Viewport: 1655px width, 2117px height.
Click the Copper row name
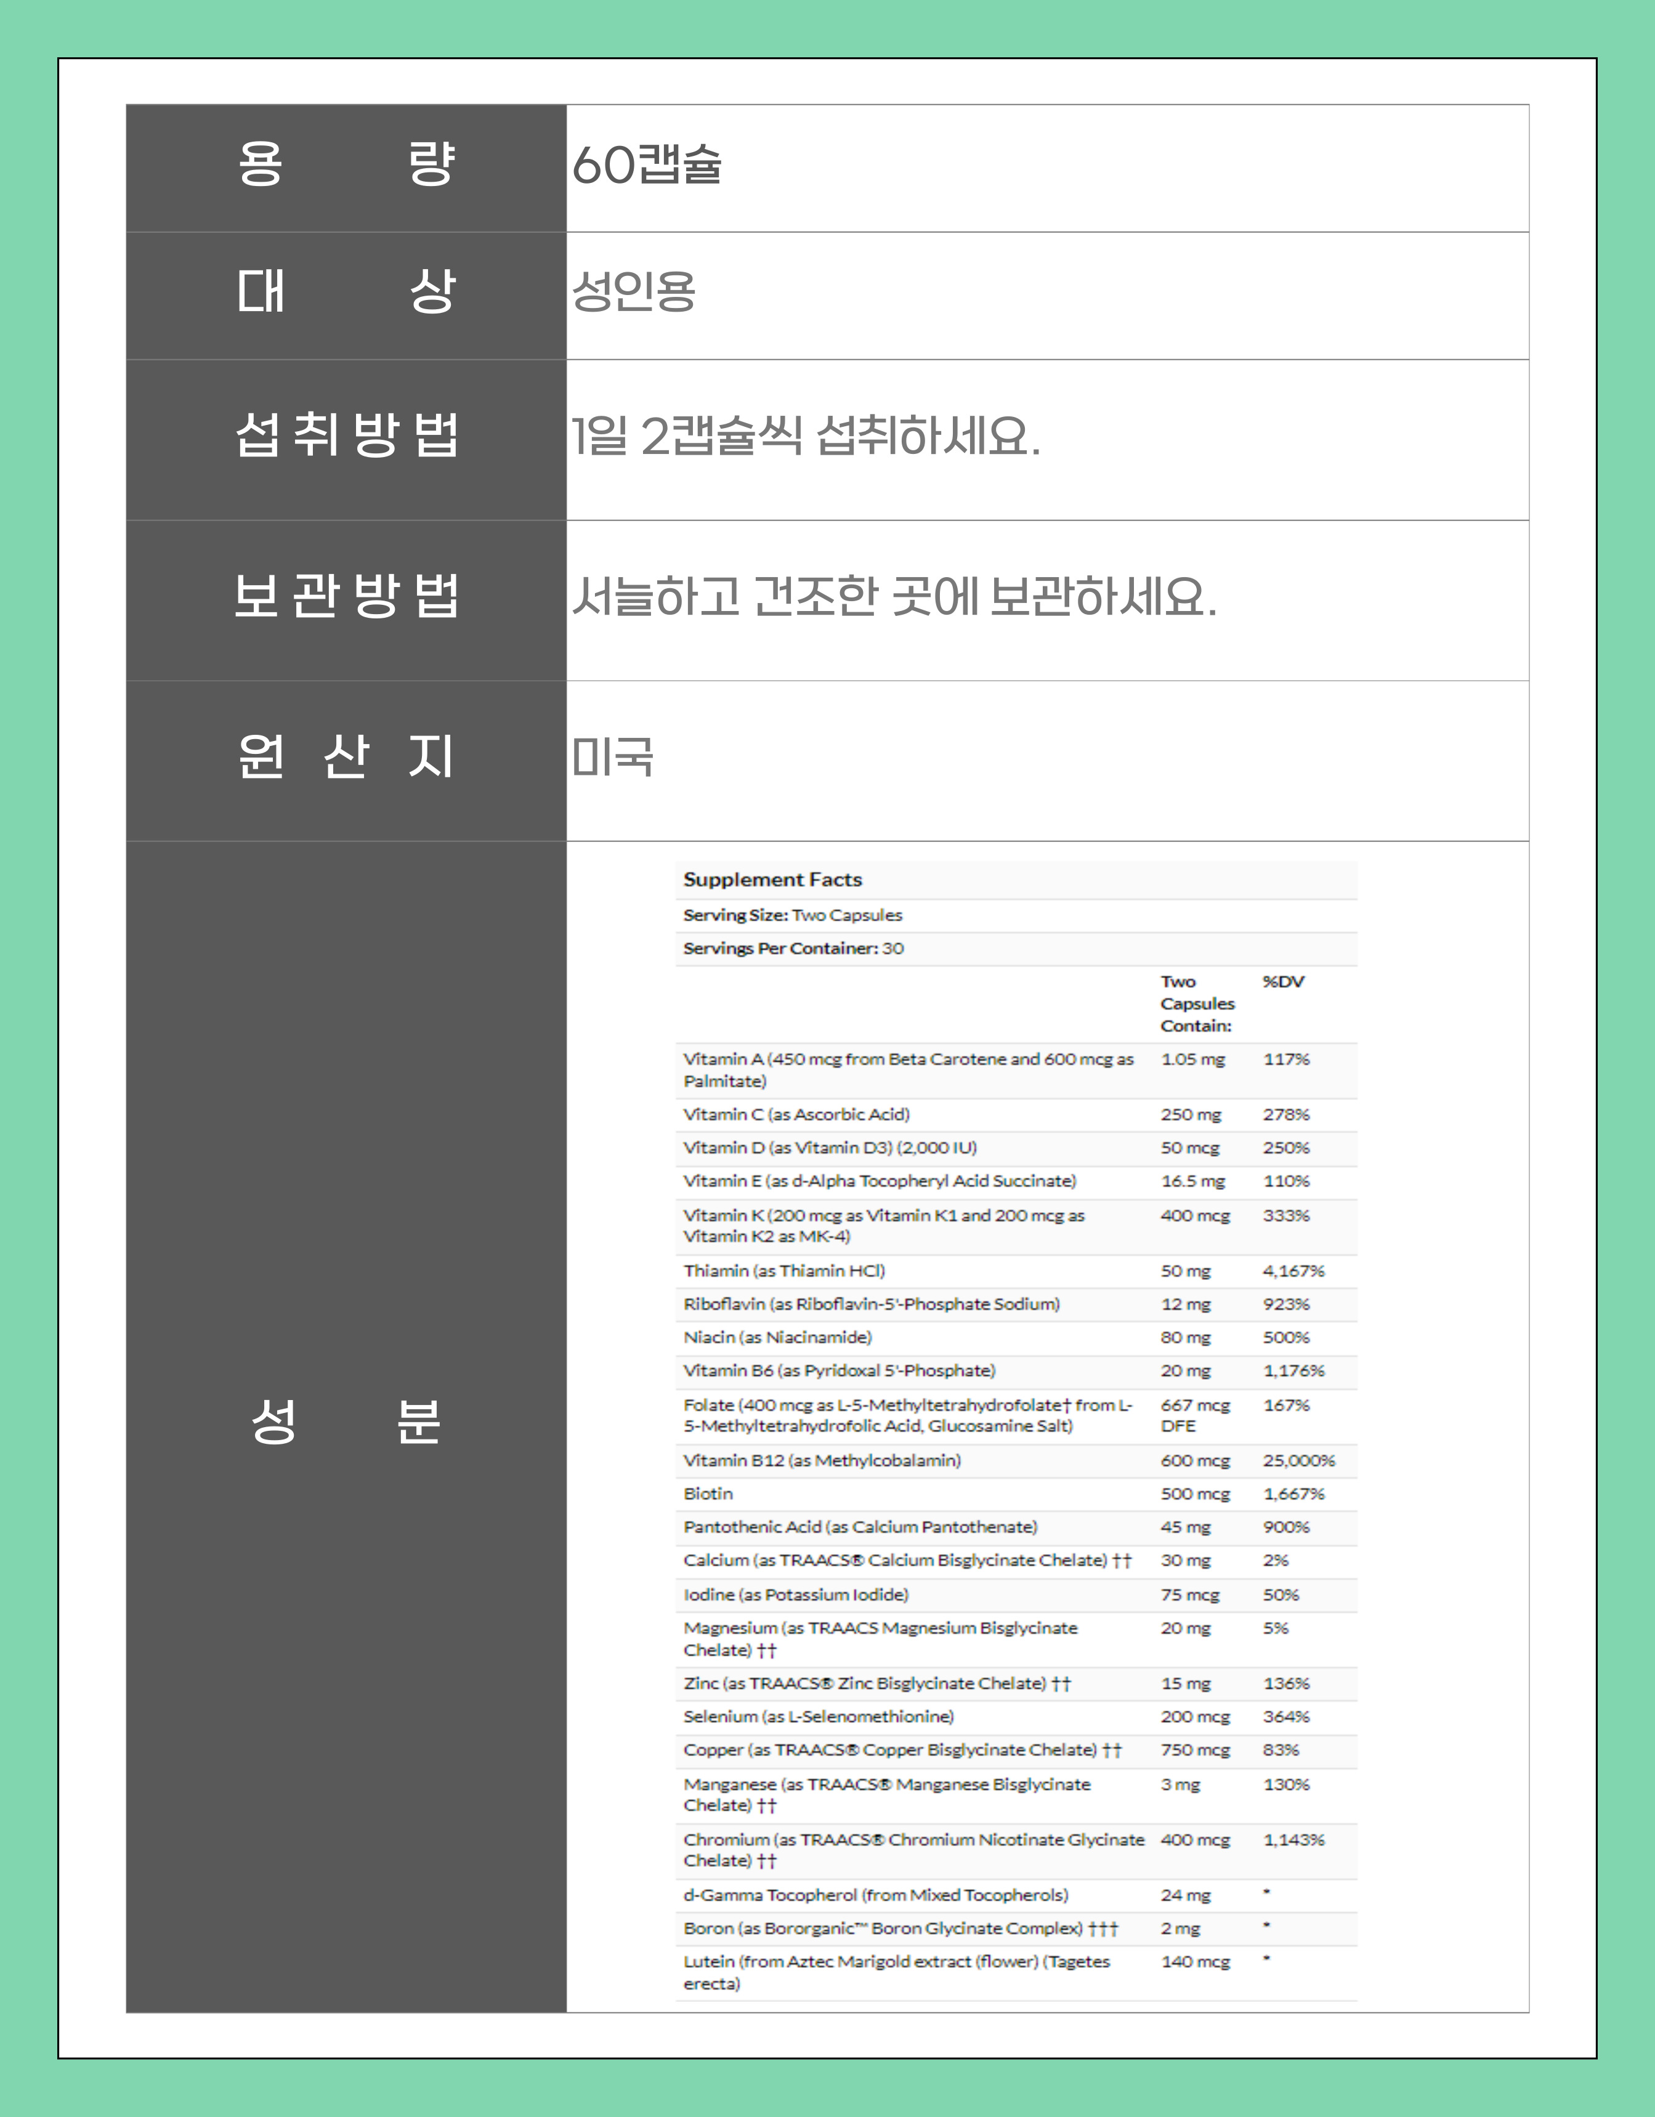pos(902,1751)
